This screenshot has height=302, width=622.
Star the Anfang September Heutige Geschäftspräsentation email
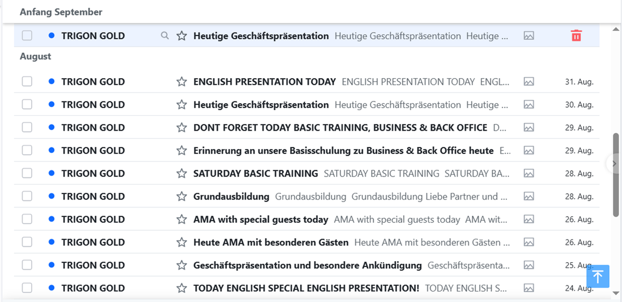[x=182, y=35]
